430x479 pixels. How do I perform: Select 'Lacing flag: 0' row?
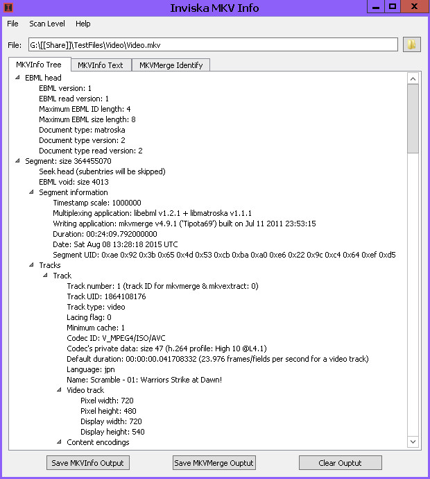89,317
